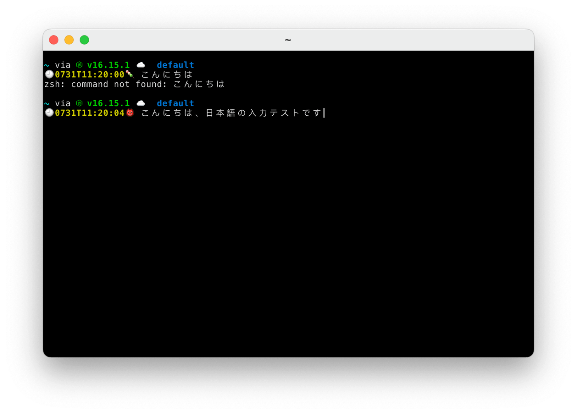
Task: Click the Node.js icon in second prompt
Action: 79,103
